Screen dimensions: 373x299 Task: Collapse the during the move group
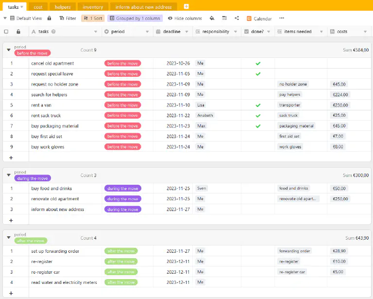tap(9, 176)
